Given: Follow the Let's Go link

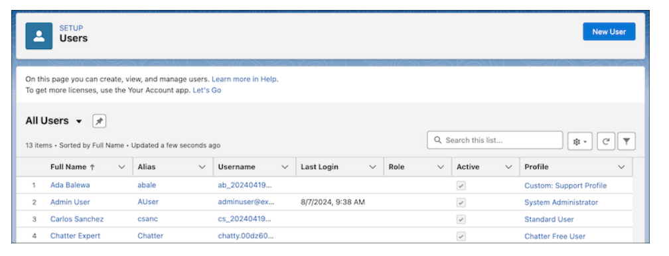Looking at the screenshot, I should (207, 90).
